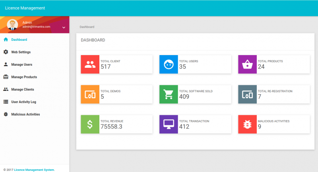Click the Admin avatar picture
This screenshot has height=172, width=318.
tap(13, 25)
